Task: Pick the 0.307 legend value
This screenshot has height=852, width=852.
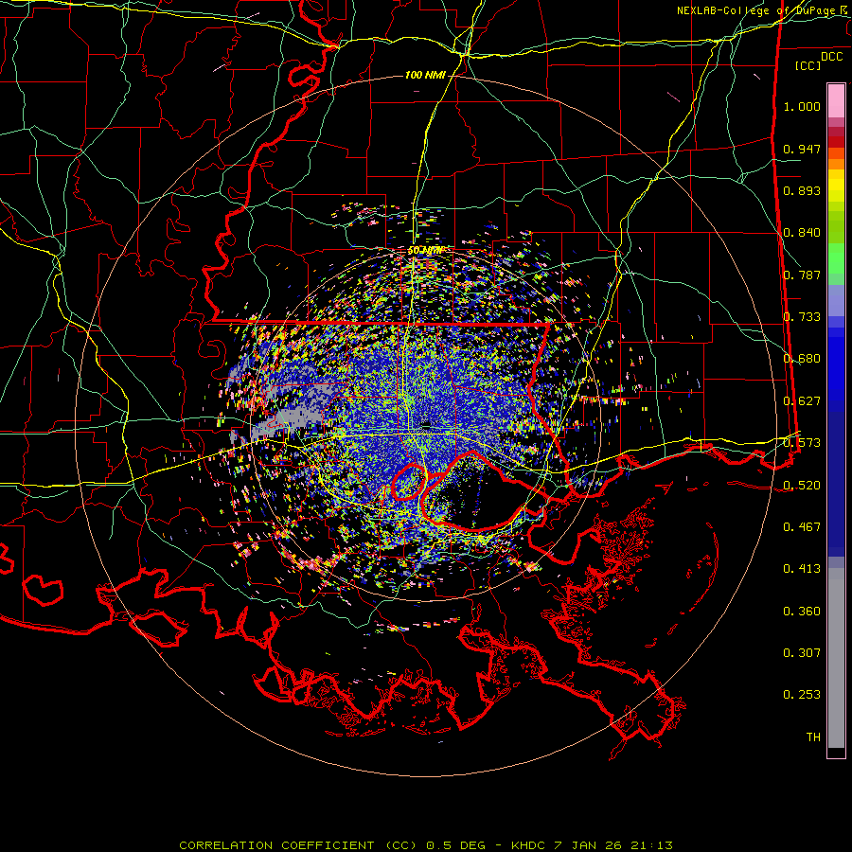Action: coord(802,653)
